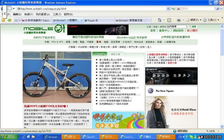Click the RSS Feeds icon
Image resolution: width=224 pixels, height=140 pixels.
click(169, 20)
